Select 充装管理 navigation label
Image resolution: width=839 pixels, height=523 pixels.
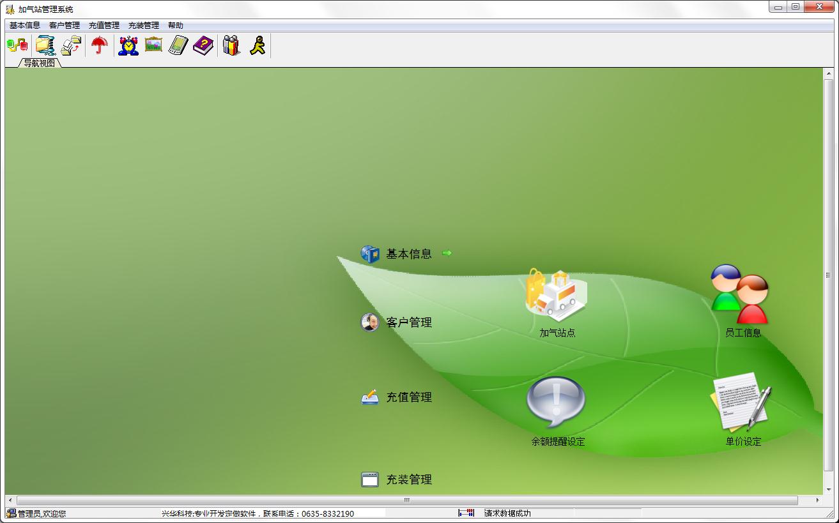tap(409, 480)
